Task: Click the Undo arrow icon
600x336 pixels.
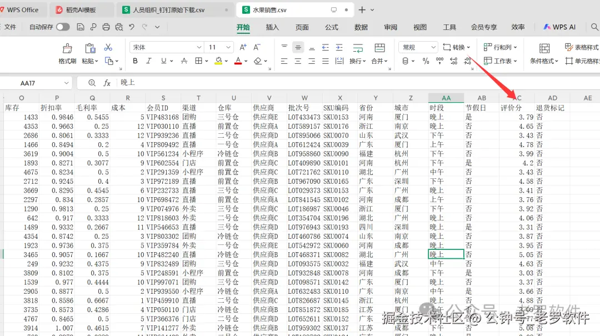Action: point(132,27)
